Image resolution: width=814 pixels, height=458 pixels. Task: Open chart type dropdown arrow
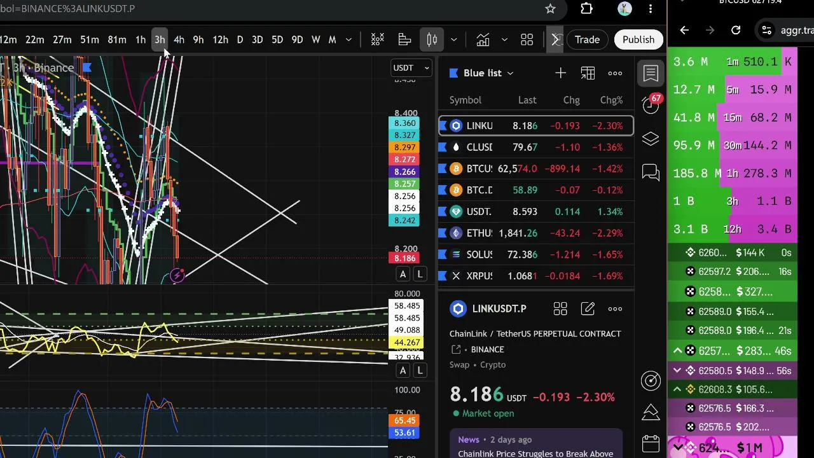[x=453, y=40]
